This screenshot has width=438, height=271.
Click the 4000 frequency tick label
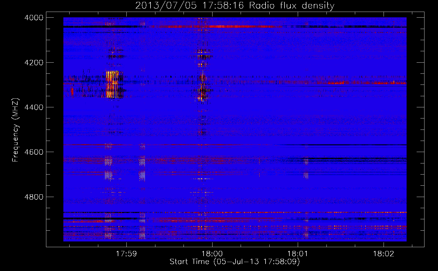pos(34,18)
